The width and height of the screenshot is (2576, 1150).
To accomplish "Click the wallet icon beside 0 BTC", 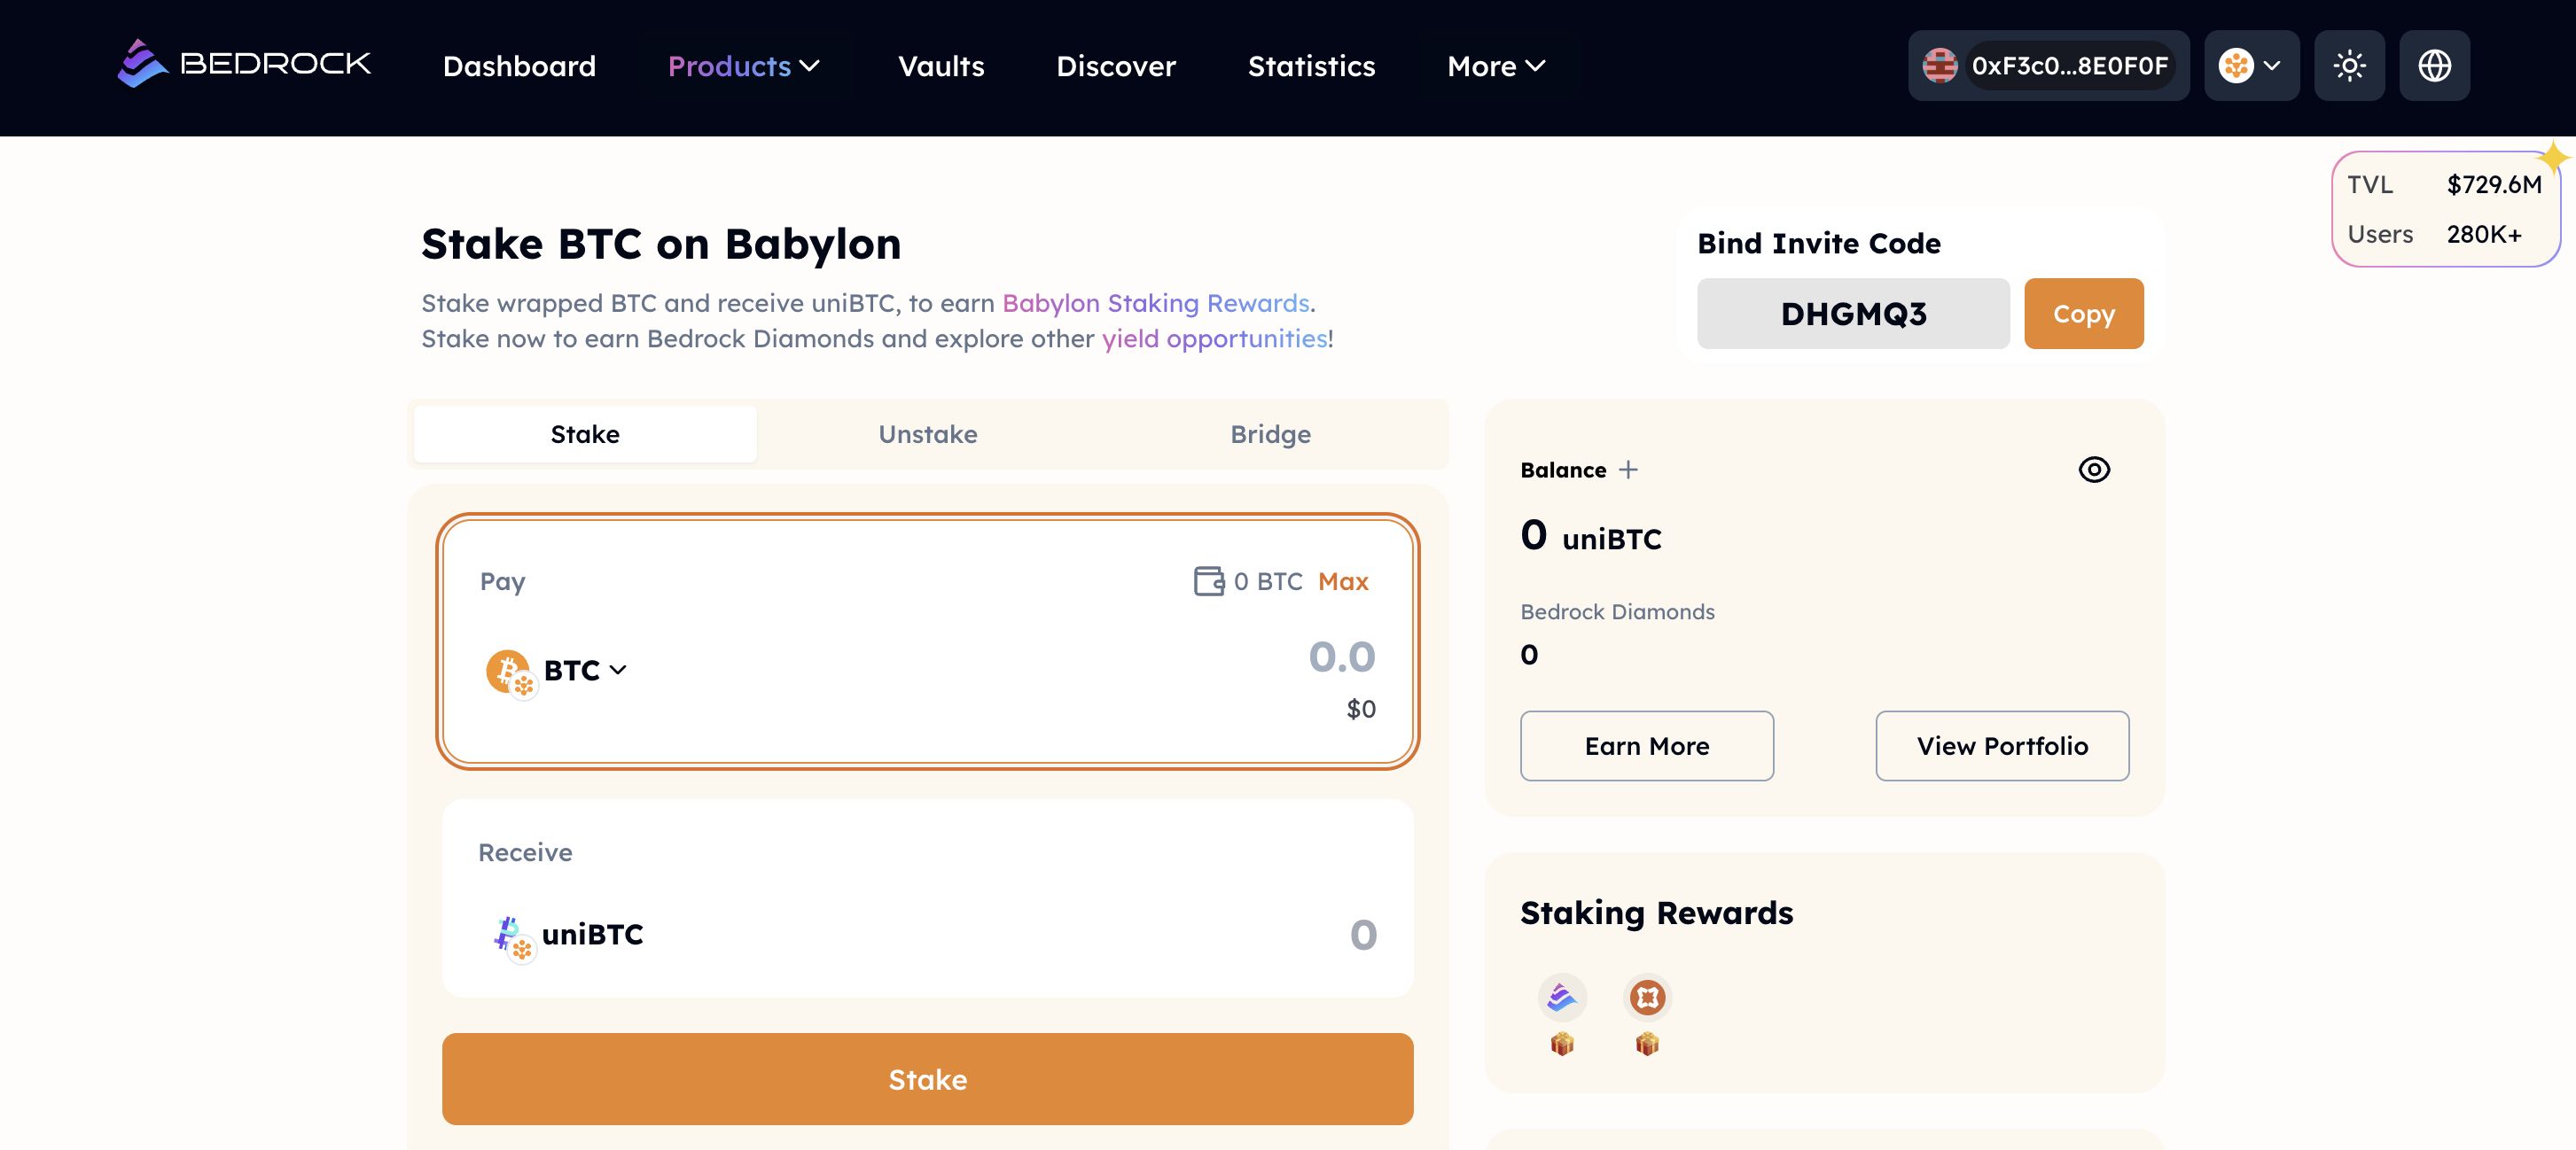I will tap(1208, 580).
